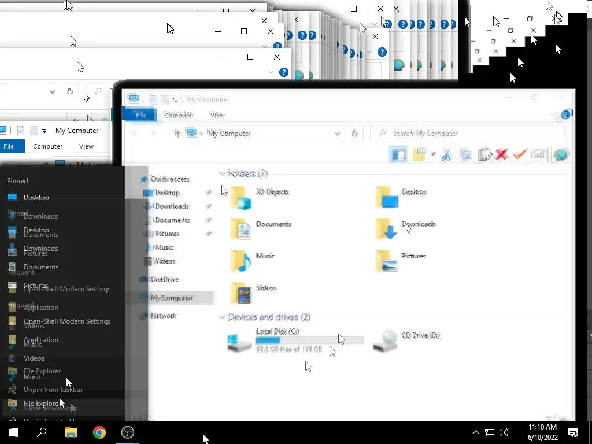Select OneDrive in the navigation pane
Image resolution: width=592 pixels, height=444 pixels.
coord(158,279)
